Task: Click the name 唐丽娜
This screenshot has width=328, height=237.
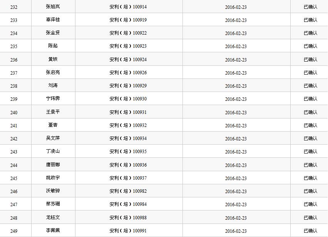Action: (53, 165)
